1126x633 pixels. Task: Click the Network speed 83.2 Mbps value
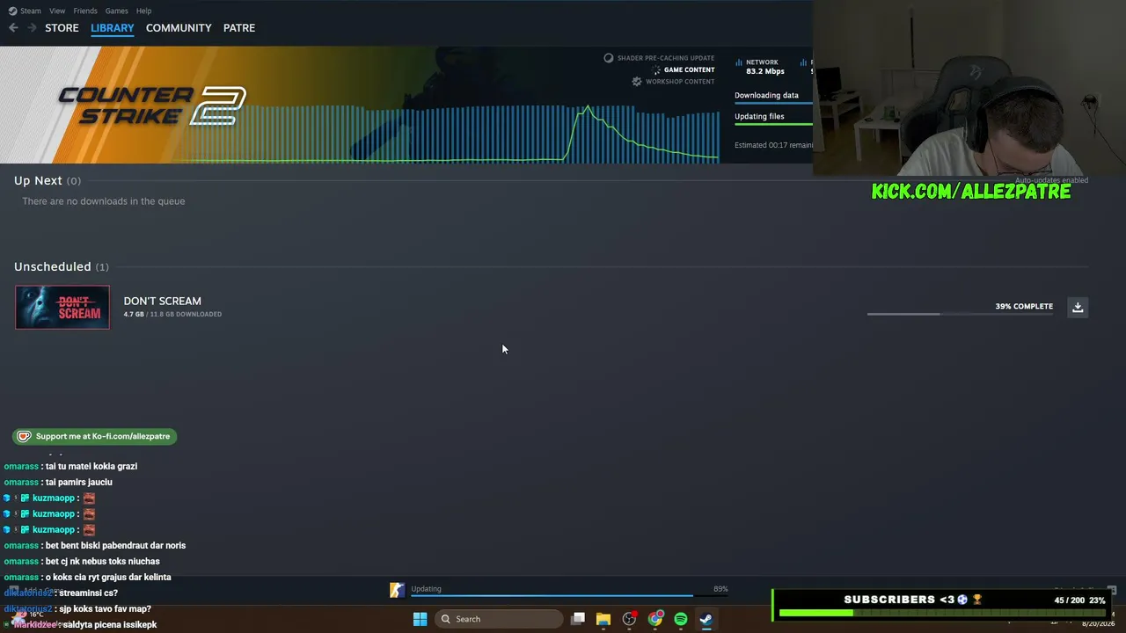click(765, 71)
